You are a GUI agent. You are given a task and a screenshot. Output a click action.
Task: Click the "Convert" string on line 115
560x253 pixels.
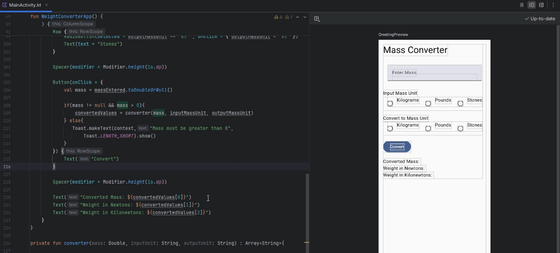(103, 159)
